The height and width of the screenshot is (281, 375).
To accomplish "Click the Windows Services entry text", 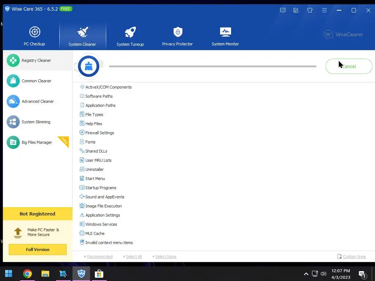I will coord(101,224).
